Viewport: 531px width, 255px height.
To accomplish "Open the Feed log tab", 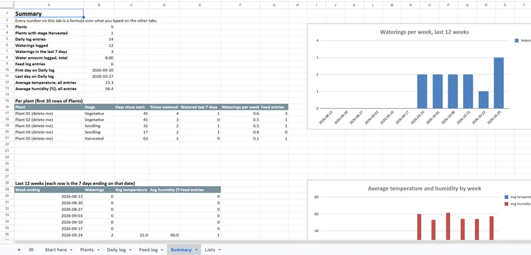I will coord(148,250).
